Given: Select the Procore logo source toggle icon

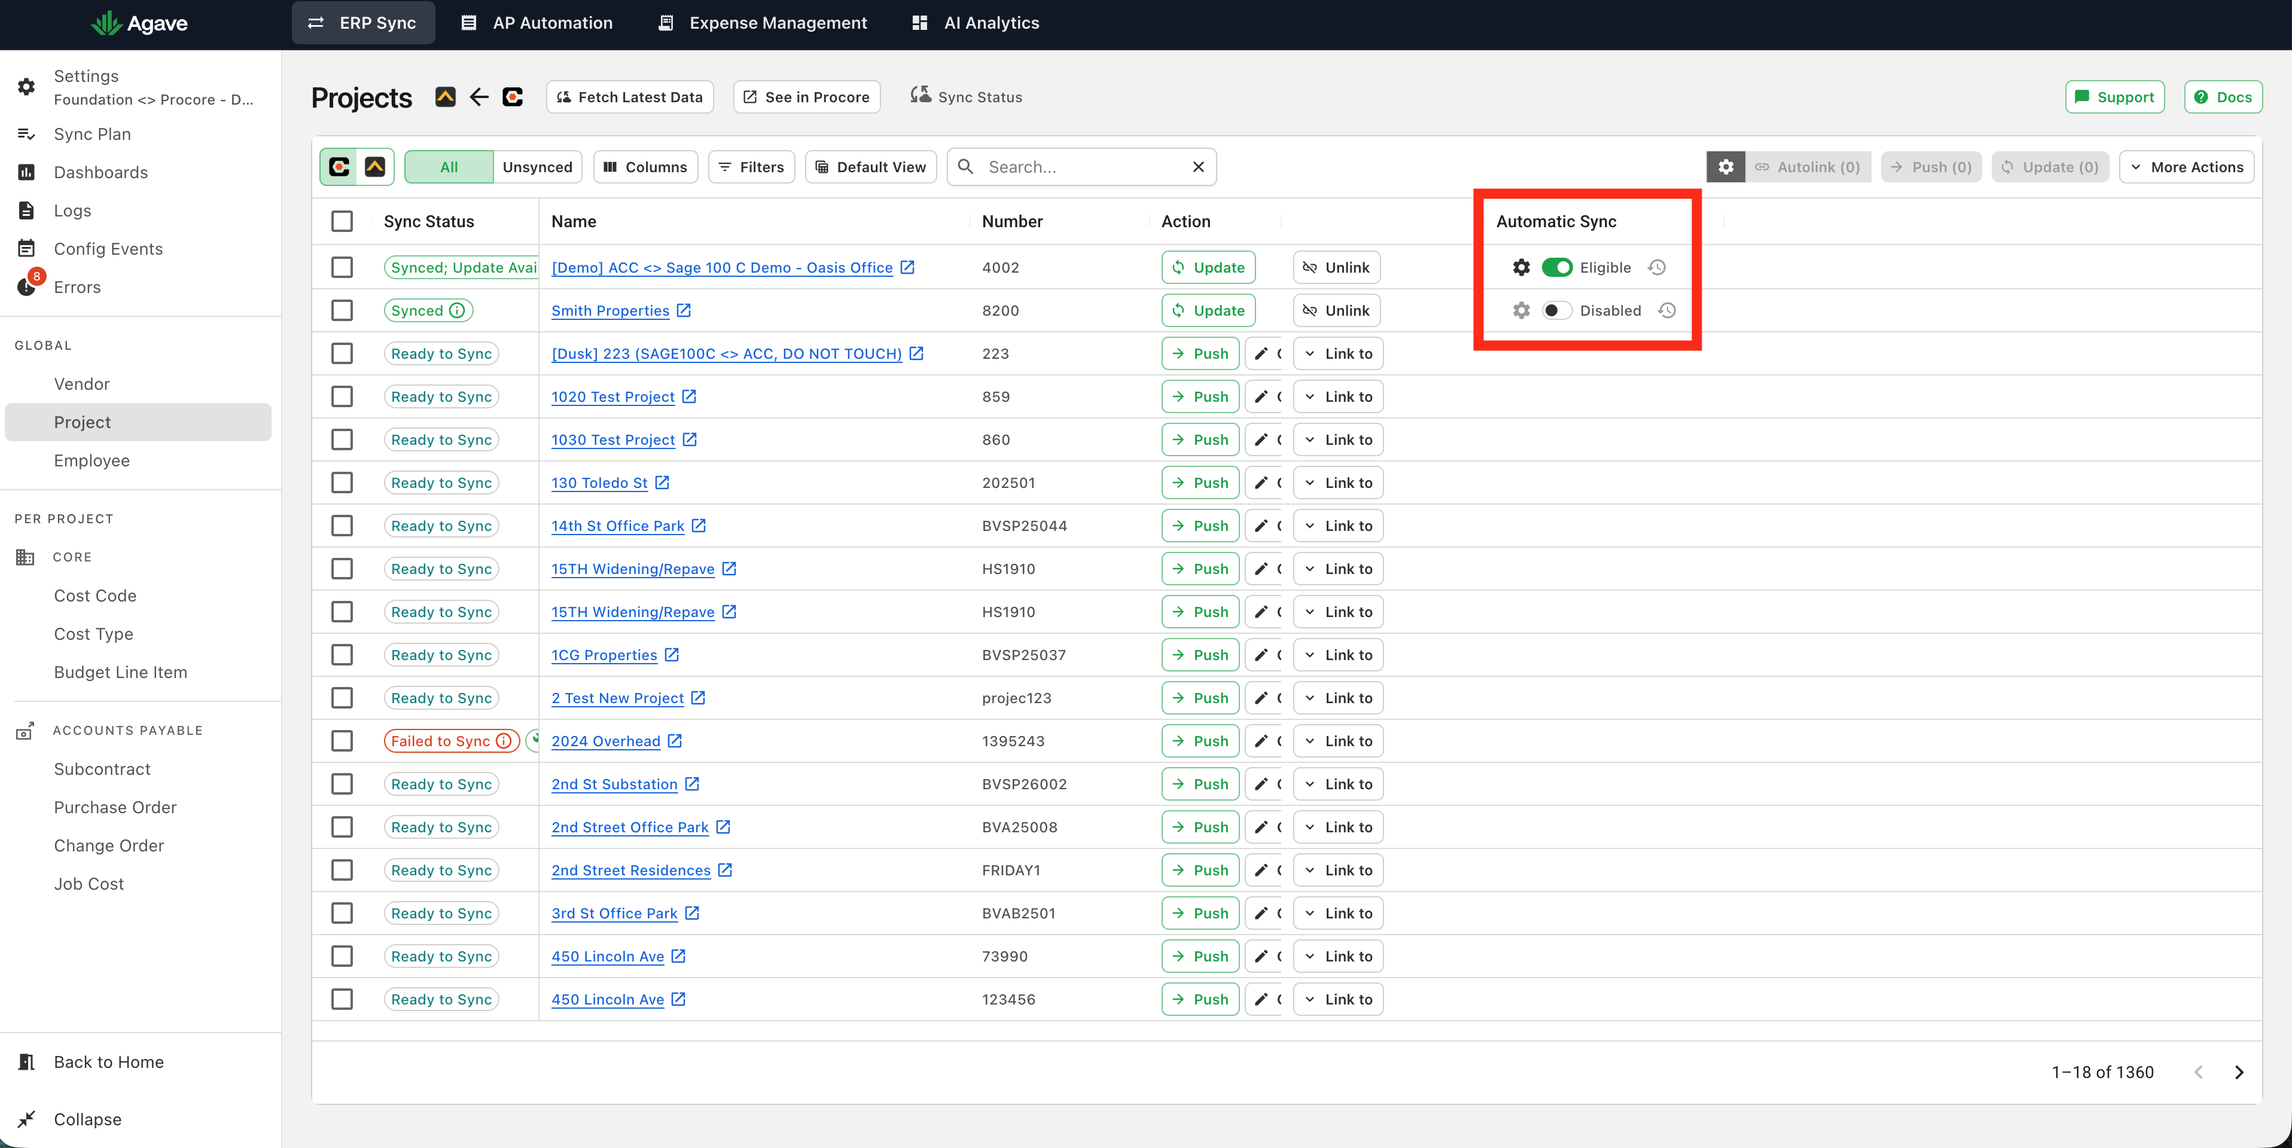Looking at the screenshot, I should pyautogui.click(x=340, y=167).
